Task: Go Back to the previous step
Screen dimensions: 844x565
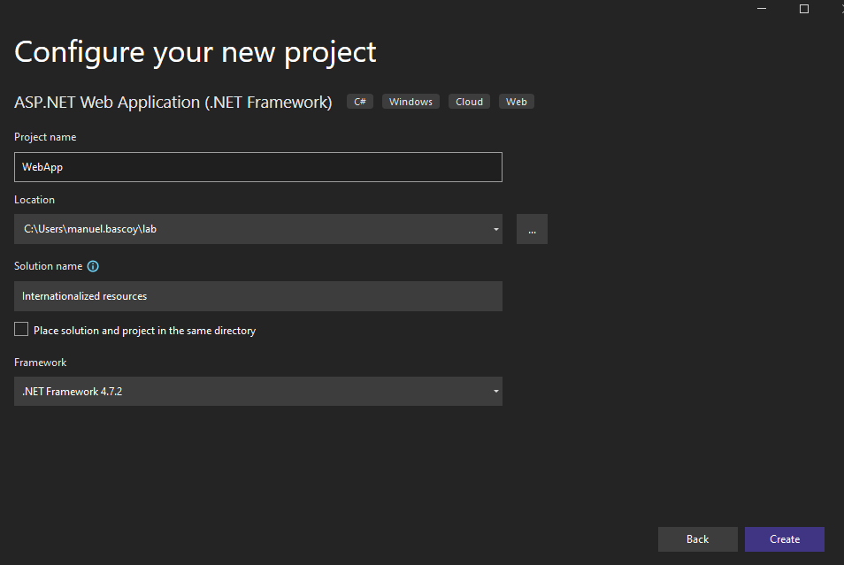Action: click(697, 539)
